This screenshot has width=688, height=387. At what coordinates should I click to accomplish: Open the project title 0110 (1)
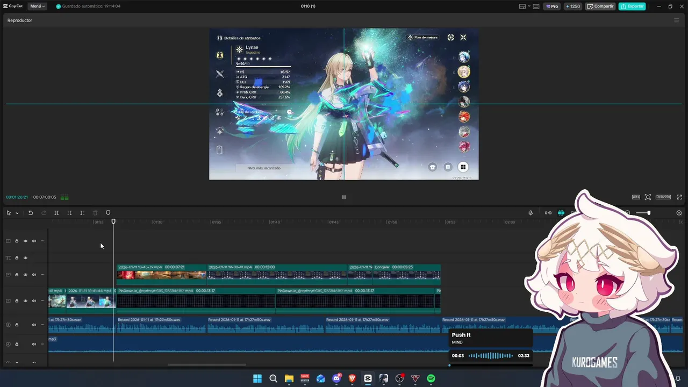pyautogui.click(x=308, y=6)
